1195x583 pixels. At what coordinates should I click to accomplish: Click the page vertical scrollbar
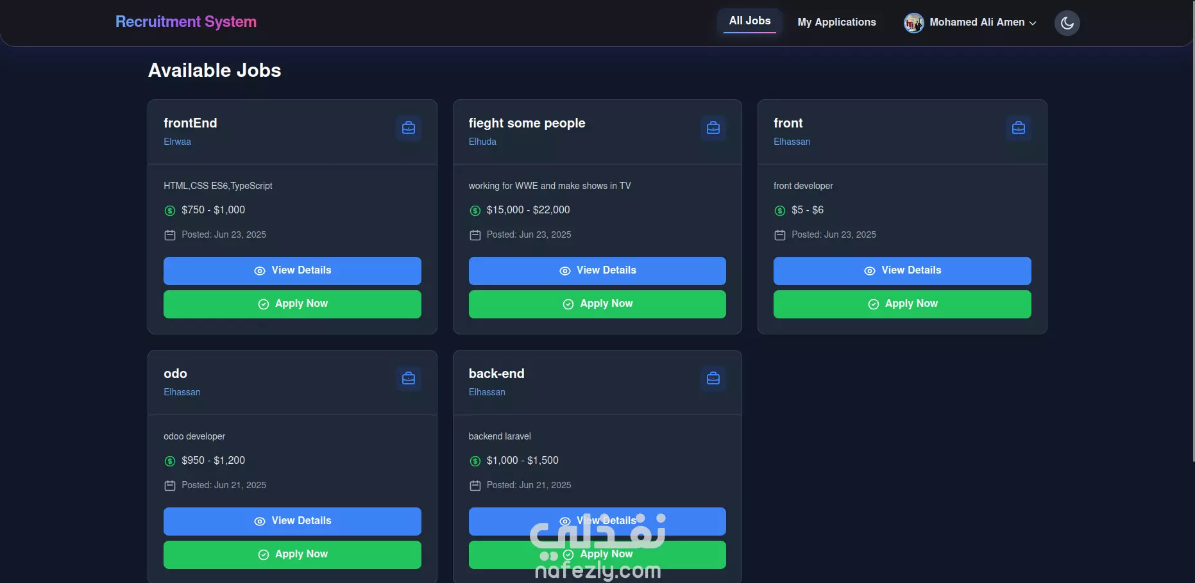[1192, 231]
